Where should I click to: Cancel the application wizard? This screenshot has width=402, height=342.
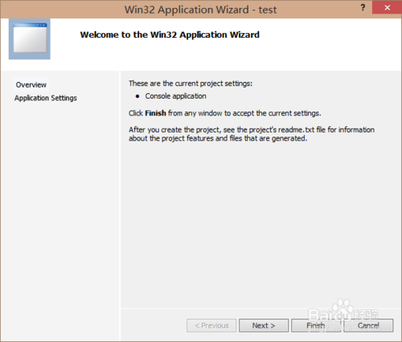coord(368,325)
